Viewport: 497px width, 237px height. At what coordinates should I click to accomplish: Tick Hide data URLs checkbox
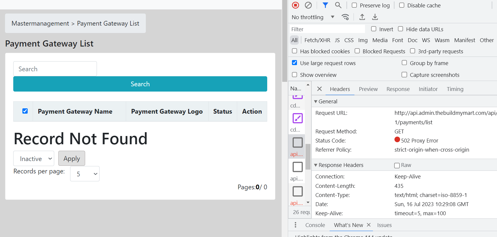click(x=401, y=29)
